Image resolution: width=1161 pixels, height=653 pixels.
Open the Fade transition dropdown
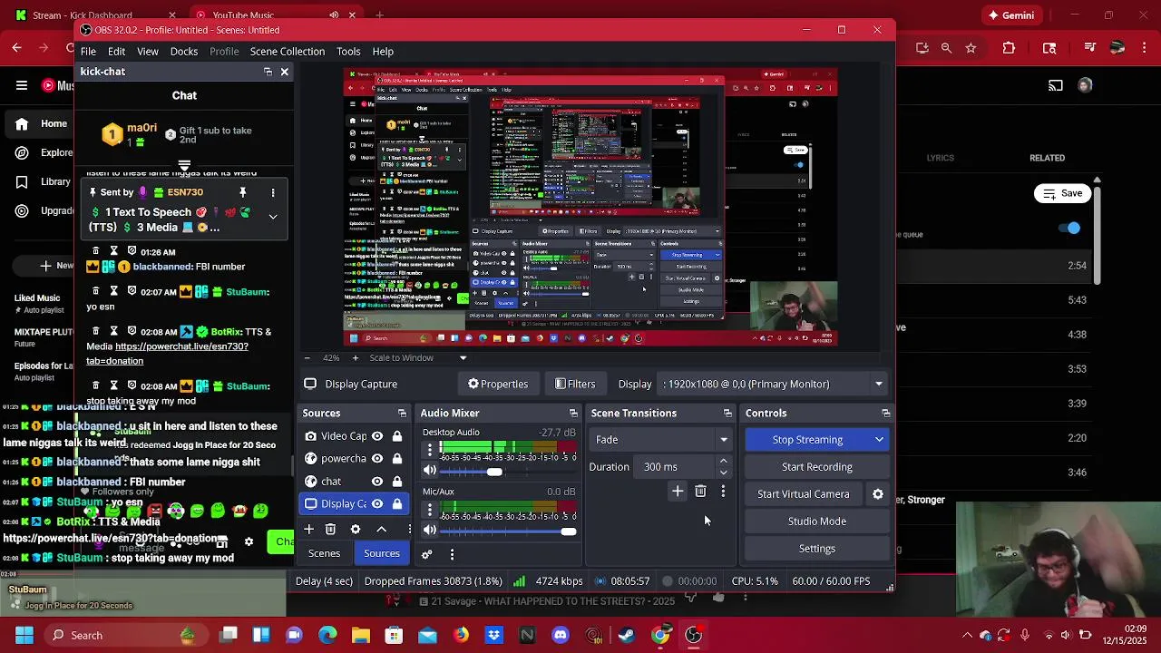[x=661, y=440]
